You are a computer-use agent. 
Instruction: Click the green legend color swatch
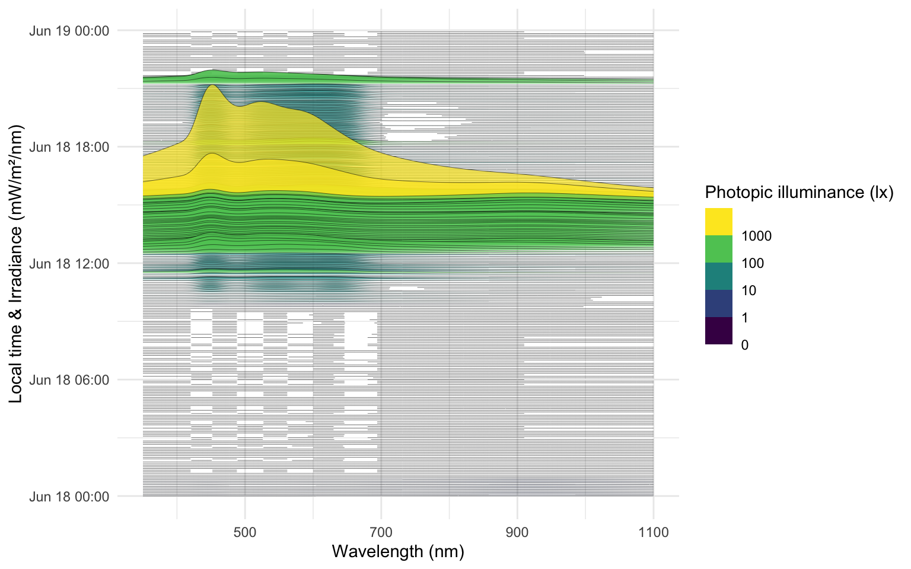pyautogui.click(x=718, y=249)
